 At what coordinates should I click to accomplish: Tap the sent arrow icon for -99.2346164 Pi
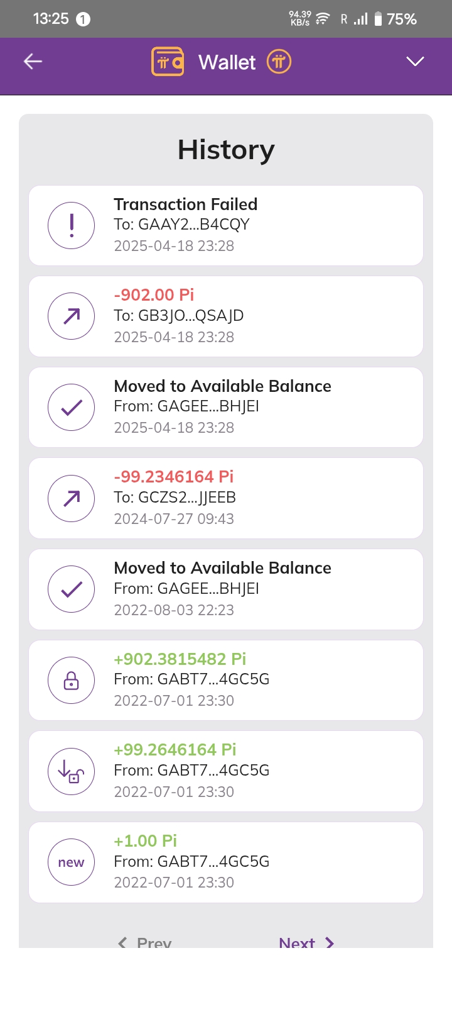(x=72, y=498)
